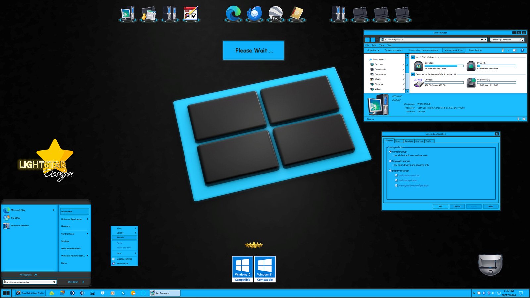Open the user documents dock icon
The height and width of the screenshot is (298, 530).
(149, 14)
